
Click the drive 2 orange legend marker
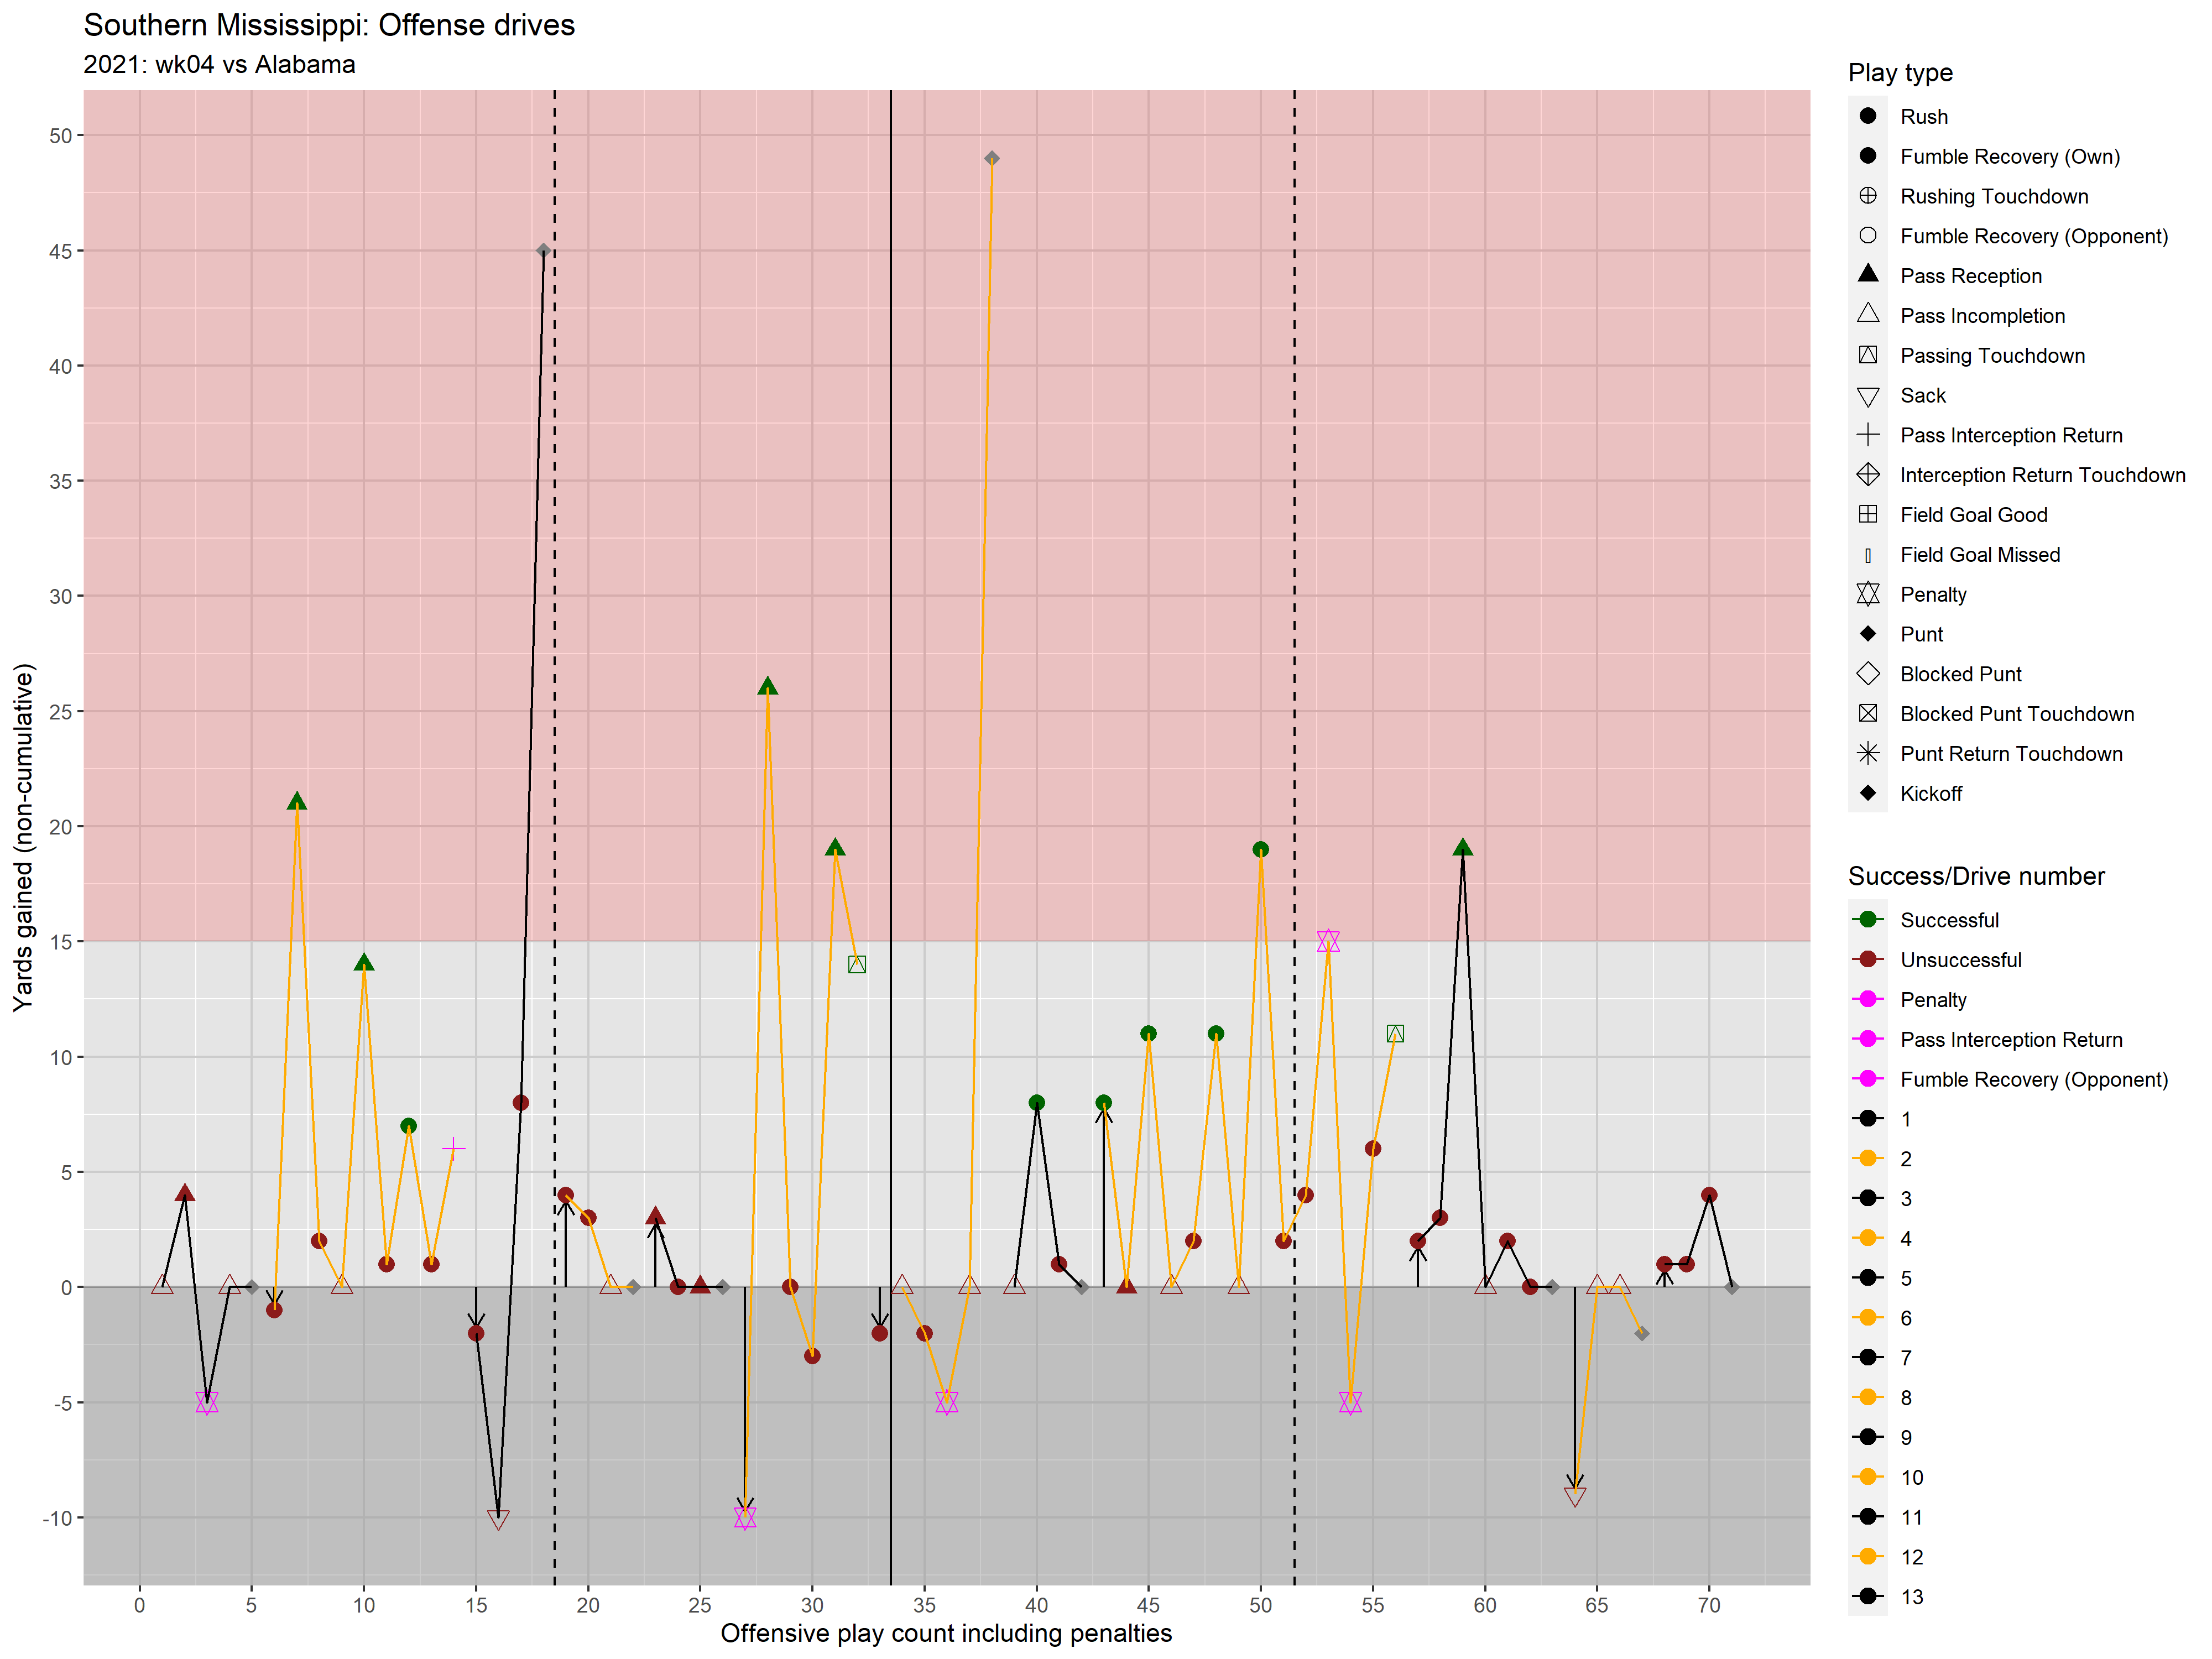click(x=1867, y=1158)
